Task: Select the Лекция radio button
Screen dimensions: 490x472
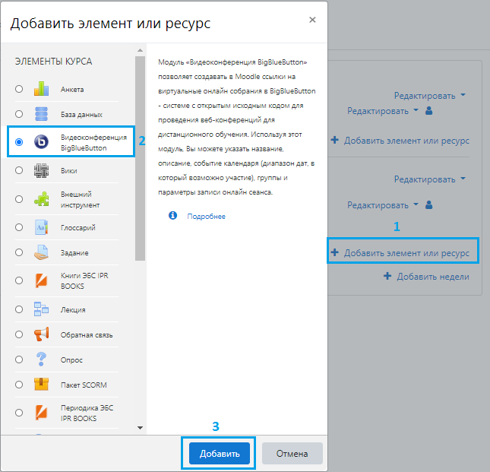Action: (x=19, y=310)
